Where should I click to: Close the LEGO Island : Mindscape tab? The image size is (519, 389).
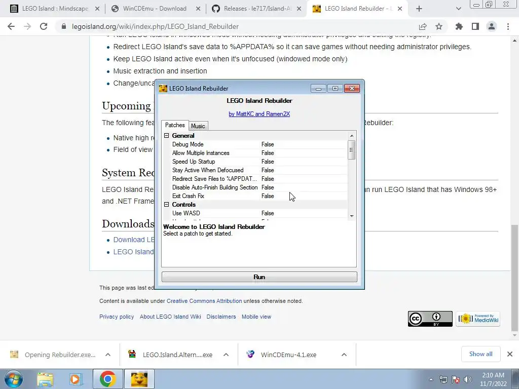click(x=97, y=9)
